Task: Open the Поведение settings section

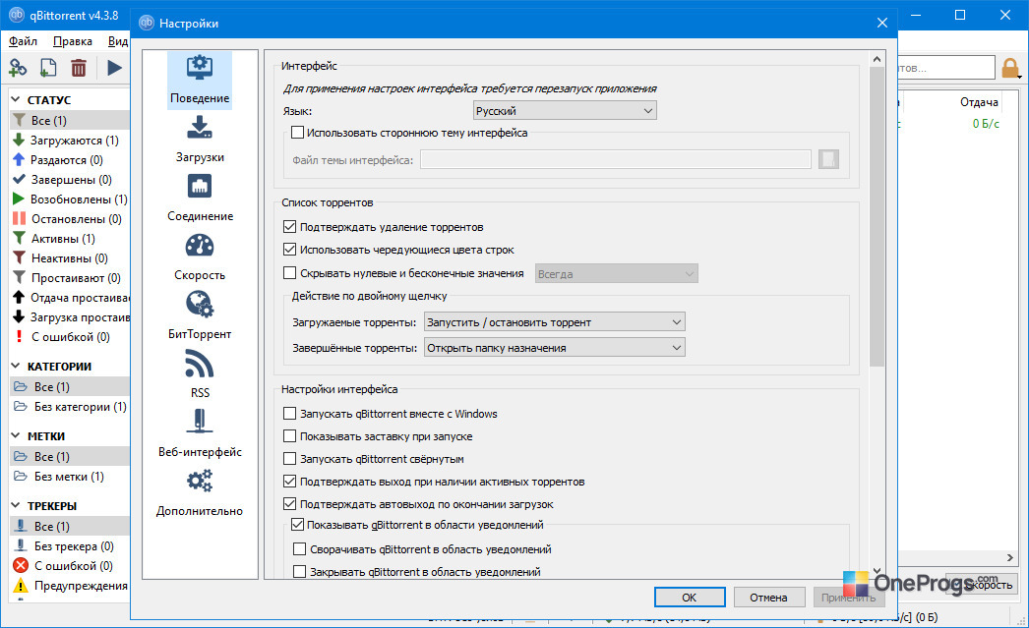Action: 200,80
